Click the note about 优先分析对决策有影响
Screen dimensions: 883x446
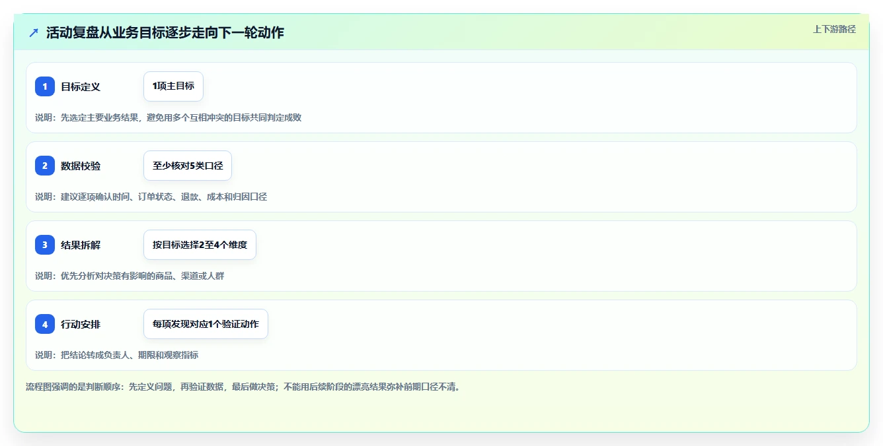coord(130,276)
